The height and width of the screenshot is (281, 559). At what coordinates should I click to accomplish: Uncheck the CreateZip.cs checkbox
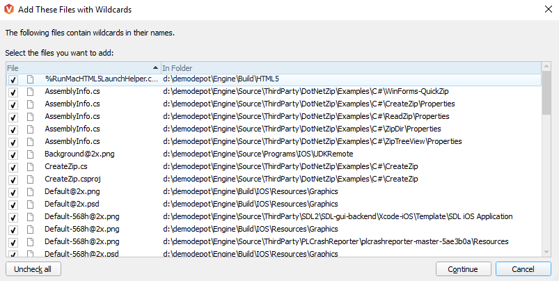[x=13, y=168]
